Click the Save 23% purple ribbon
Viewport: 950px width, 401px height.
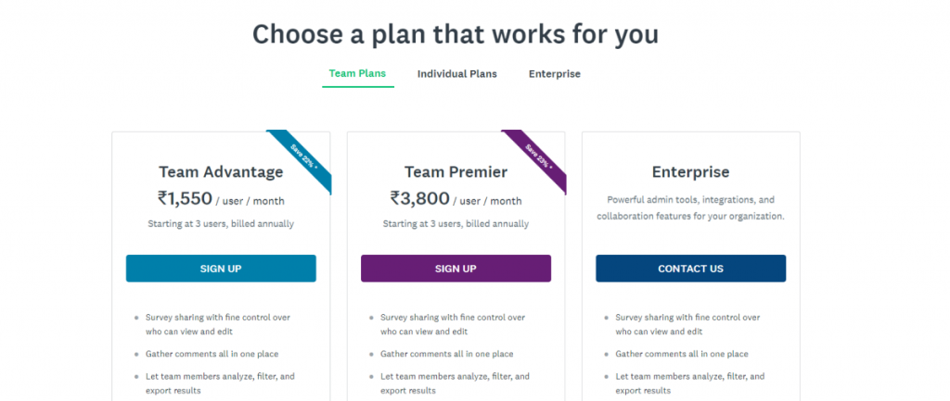[538, 157]
